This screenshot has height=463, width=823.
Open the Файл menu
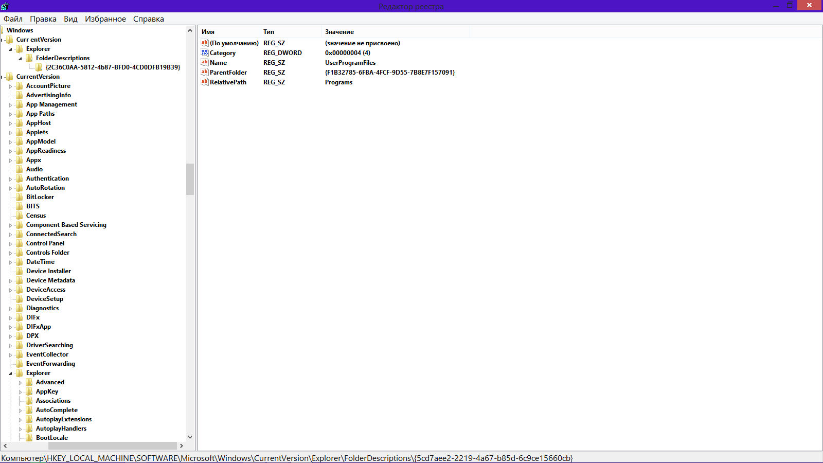point(13,19)
